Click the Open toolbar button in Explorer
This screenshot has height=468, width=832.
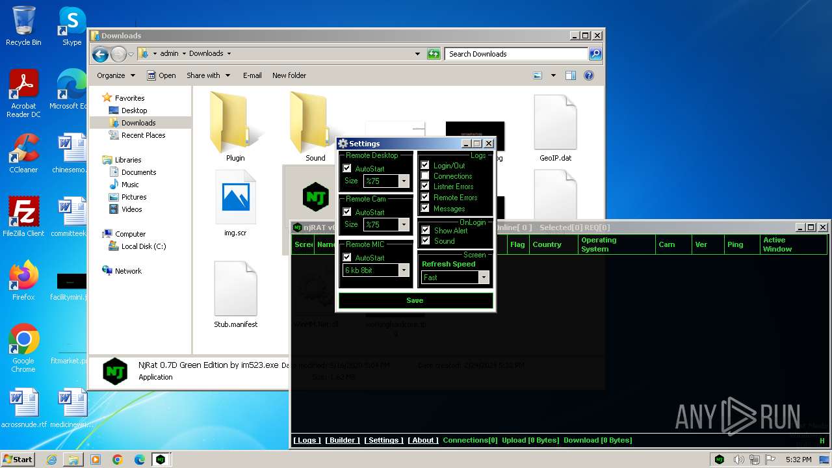[x=161, y=75]
